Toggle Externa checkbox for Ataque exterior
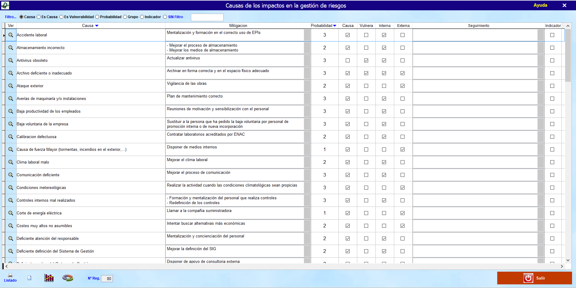The image size is (576, 288). click(x=402, y=86)
